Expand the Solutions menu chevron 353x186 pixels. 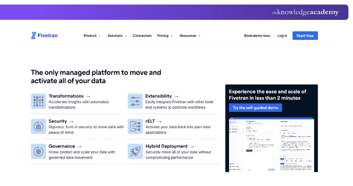[126, 36]
